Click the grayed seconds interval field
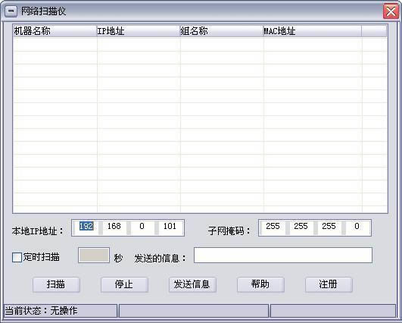Image resolution: width=402 pixels, height=323 pixels. (94, 255)
